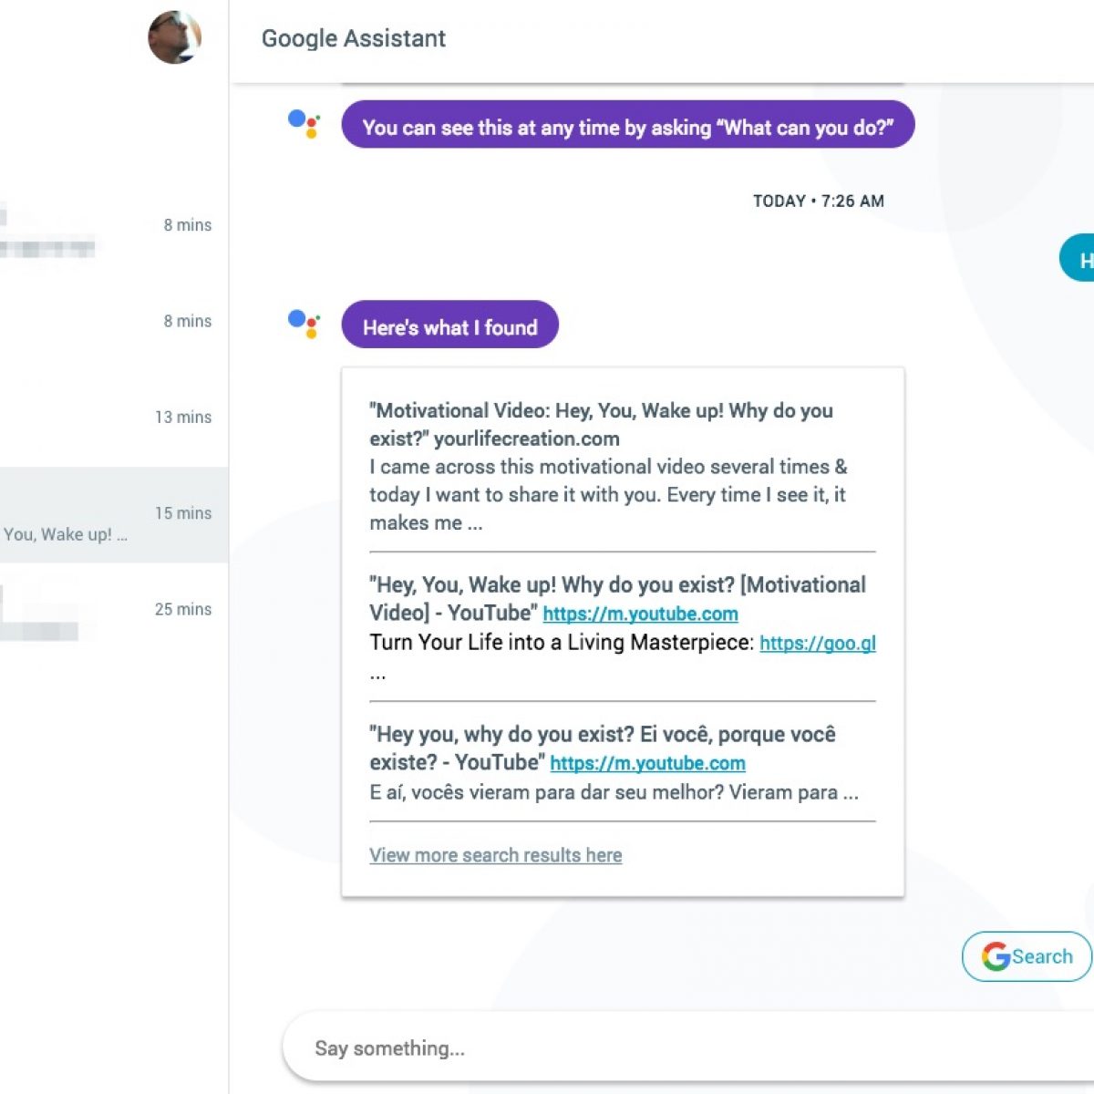Focus the "Say something..." input field
The height and width of the screenshot is (1094, 1094).
(638, 1048)
